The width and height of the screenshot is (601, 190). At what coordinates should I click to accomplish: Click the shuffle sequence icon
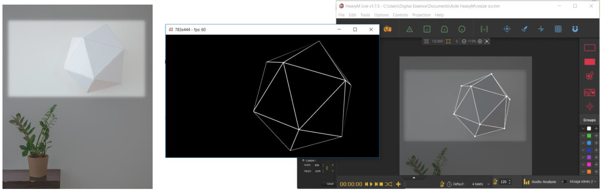pyautogui.click(x=388, y=184)
